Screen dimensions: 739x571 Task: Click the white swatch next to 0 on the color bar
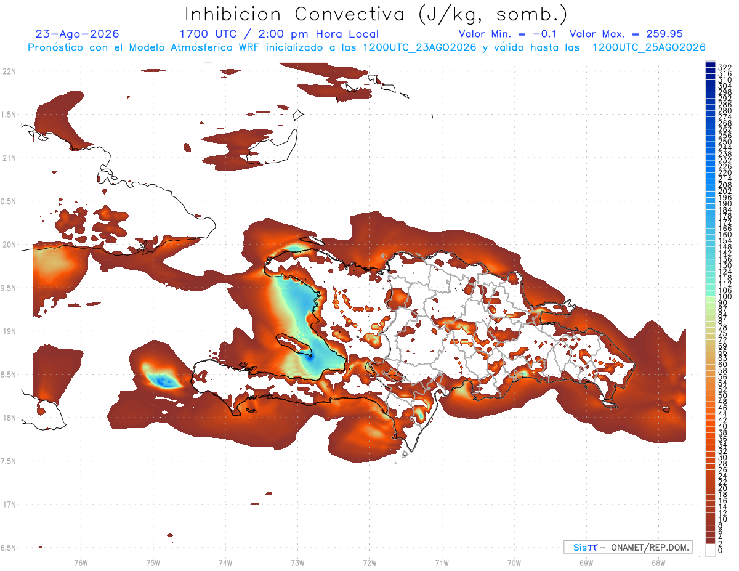point(710,550)
